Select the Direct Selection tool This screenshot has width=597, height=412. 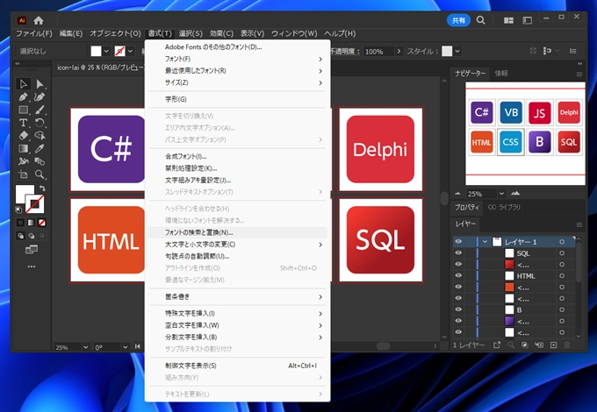click(40, 84)
